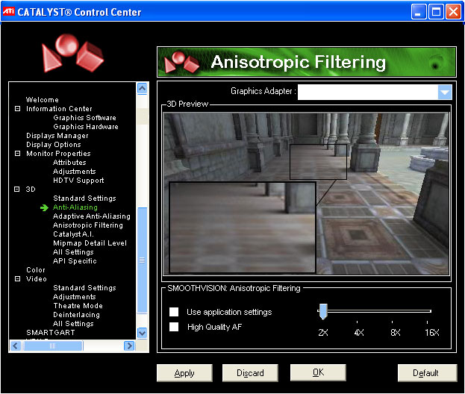Click the anisotropic filtering slider handle
465x394 pixels.
click(323, 312)
